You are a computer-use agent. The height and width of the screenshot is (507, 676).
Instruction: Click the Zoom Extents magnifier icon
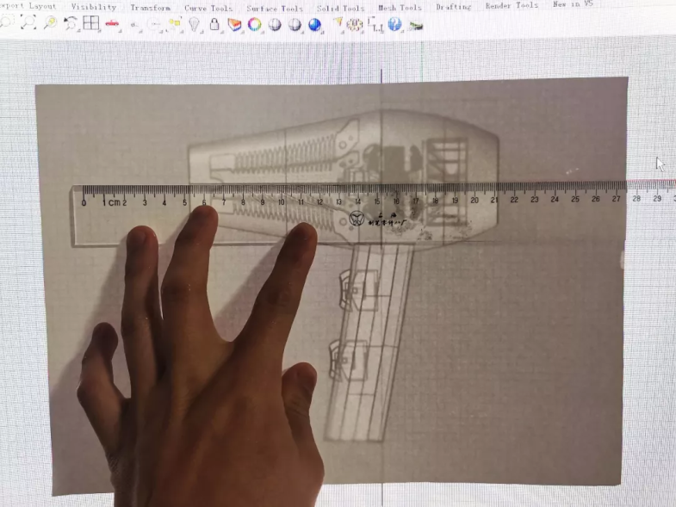(50, 23)
